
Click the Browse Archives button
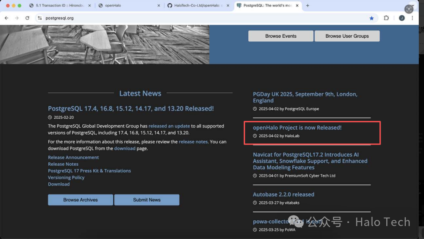point(80,200)
